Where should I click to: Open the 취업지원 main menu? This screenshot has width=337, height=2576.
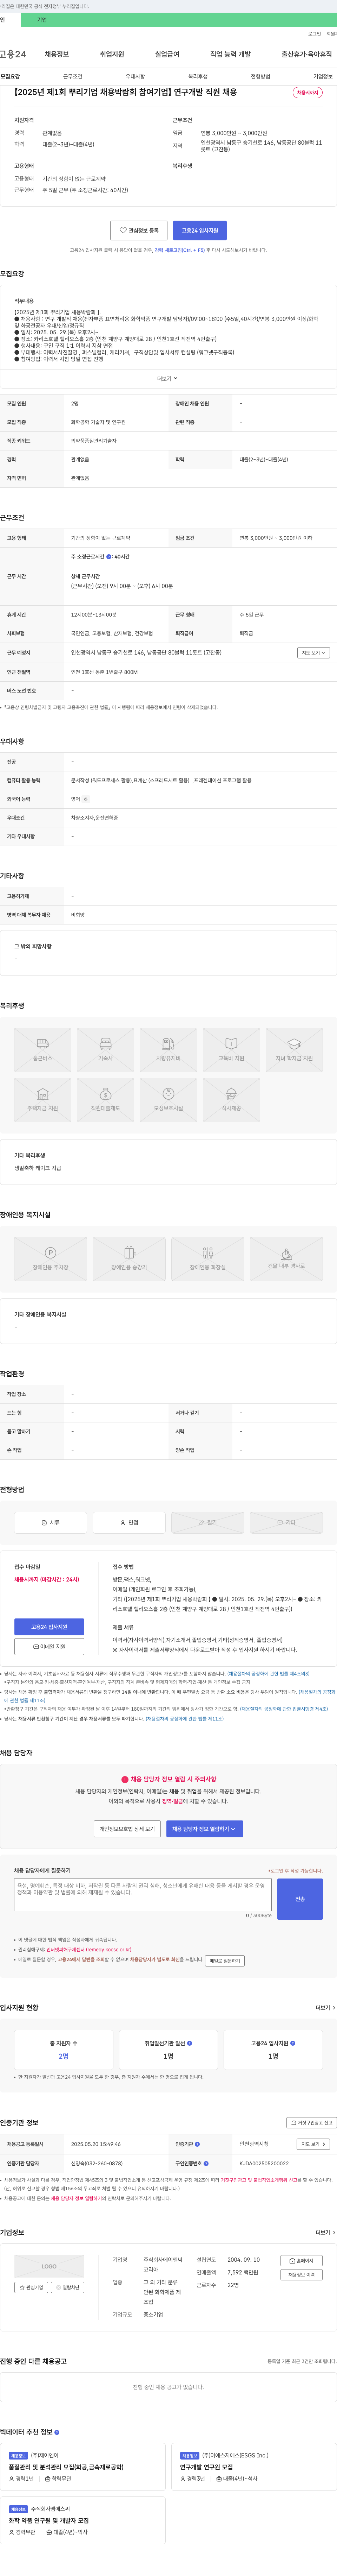click(x=112, y=54)
